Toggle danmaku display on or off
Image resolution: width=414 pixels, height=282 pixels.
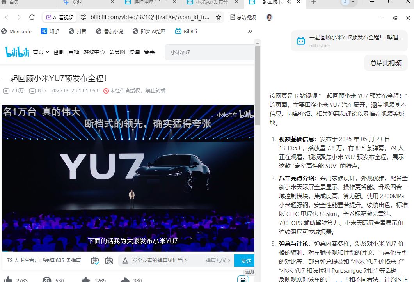click(x=95, y=261)
